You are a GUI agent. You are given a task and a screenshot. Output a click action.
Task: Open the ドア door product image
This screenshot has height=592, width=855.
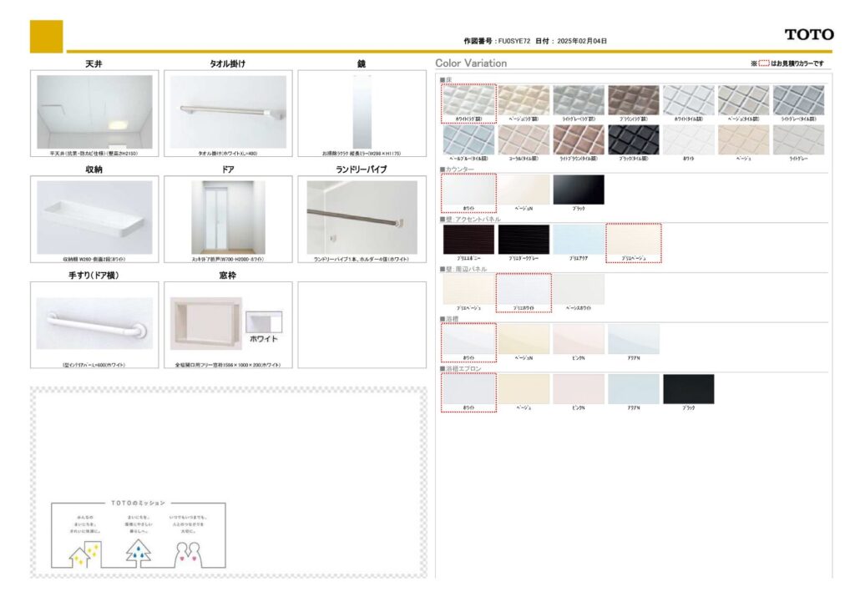pos(227,217)
